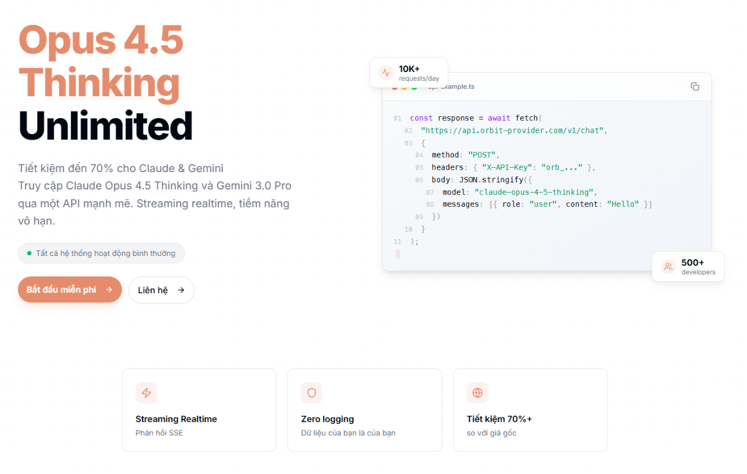The width and height of the screenshot is (747, 474).
Task: Click the arrow icon inside the Liên hệ button
Action: pyautogui.click(x=181, y=290)
